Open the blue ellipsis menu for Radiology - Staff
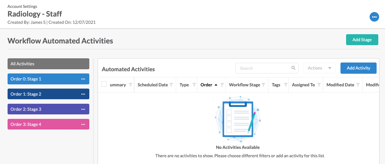Viewport: 385px width, 164px height. (374, 17)
